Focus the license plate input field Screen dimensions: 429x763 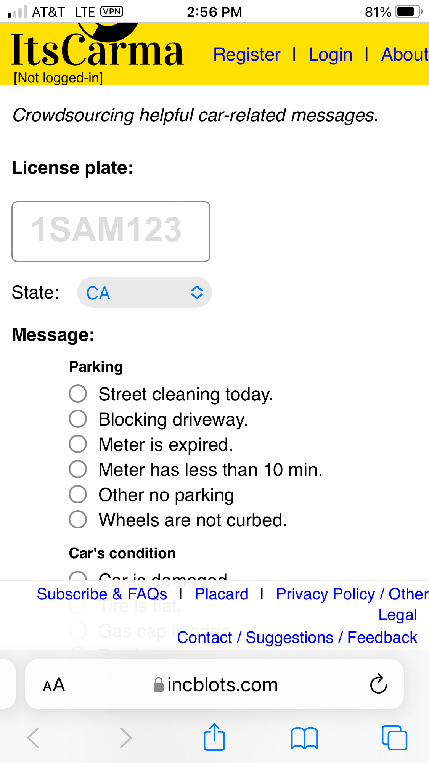[111, 231]
